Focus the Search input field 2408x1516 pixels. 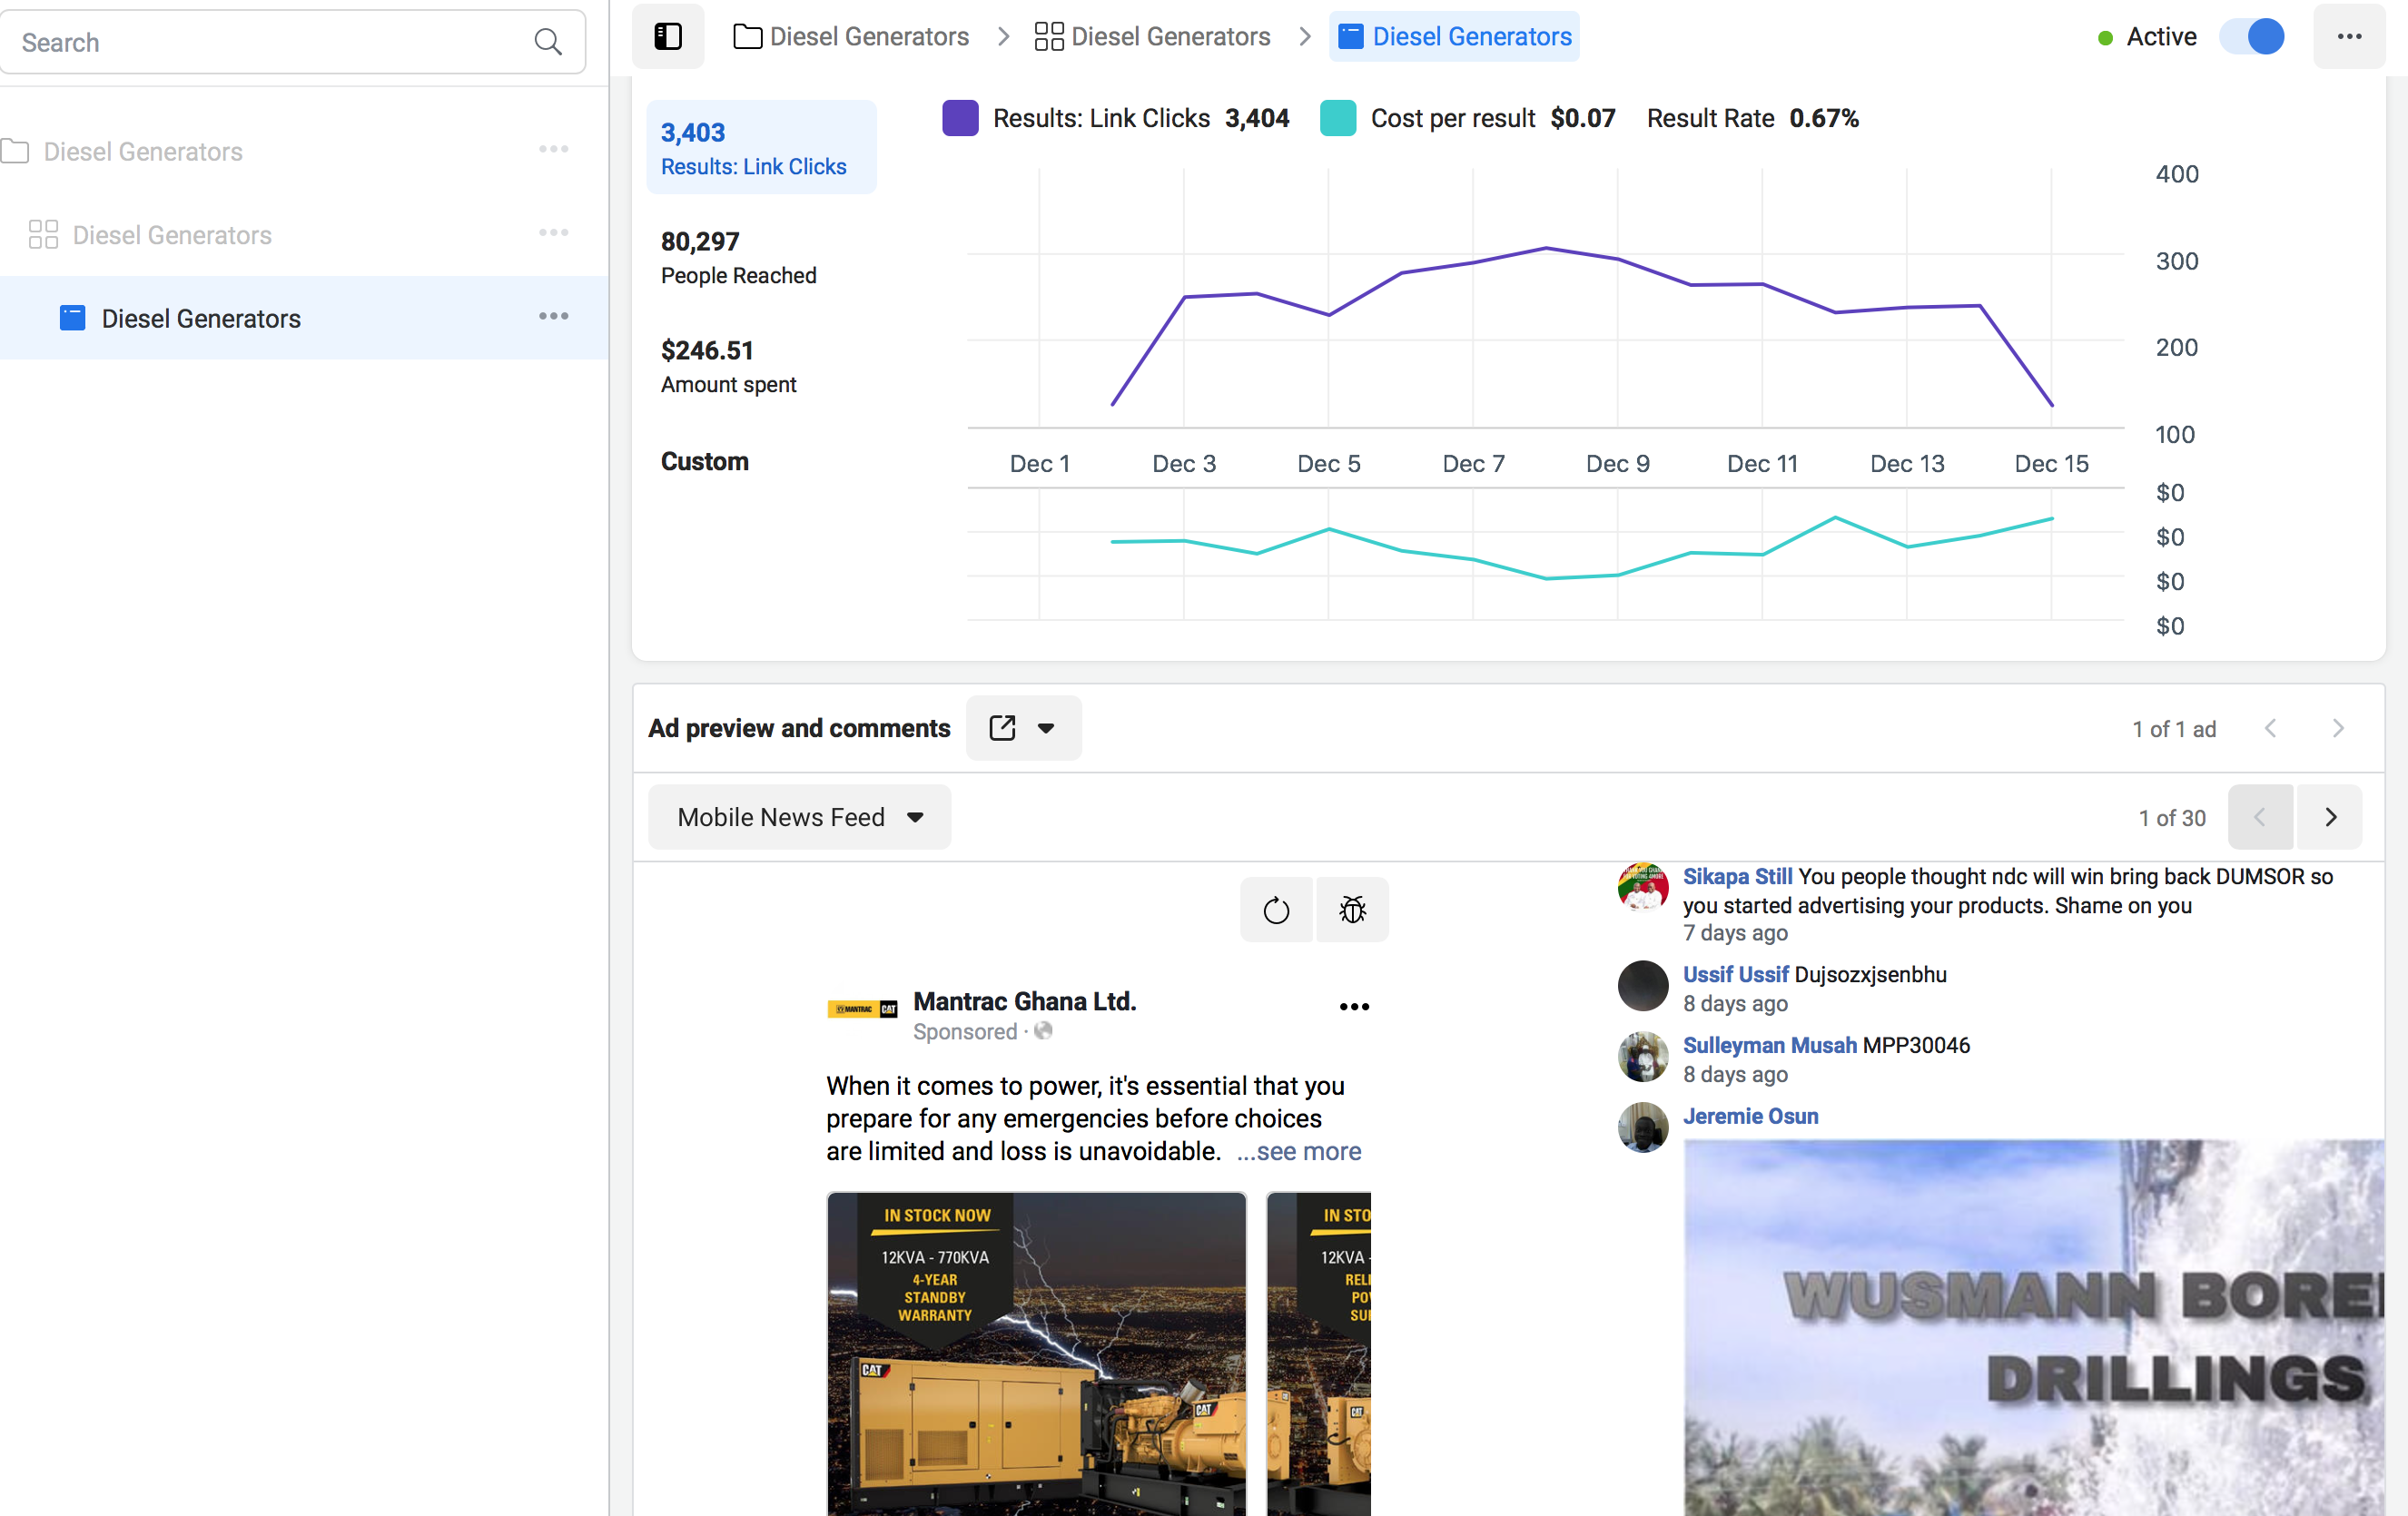pyautogui.click(x=292, y=42)
